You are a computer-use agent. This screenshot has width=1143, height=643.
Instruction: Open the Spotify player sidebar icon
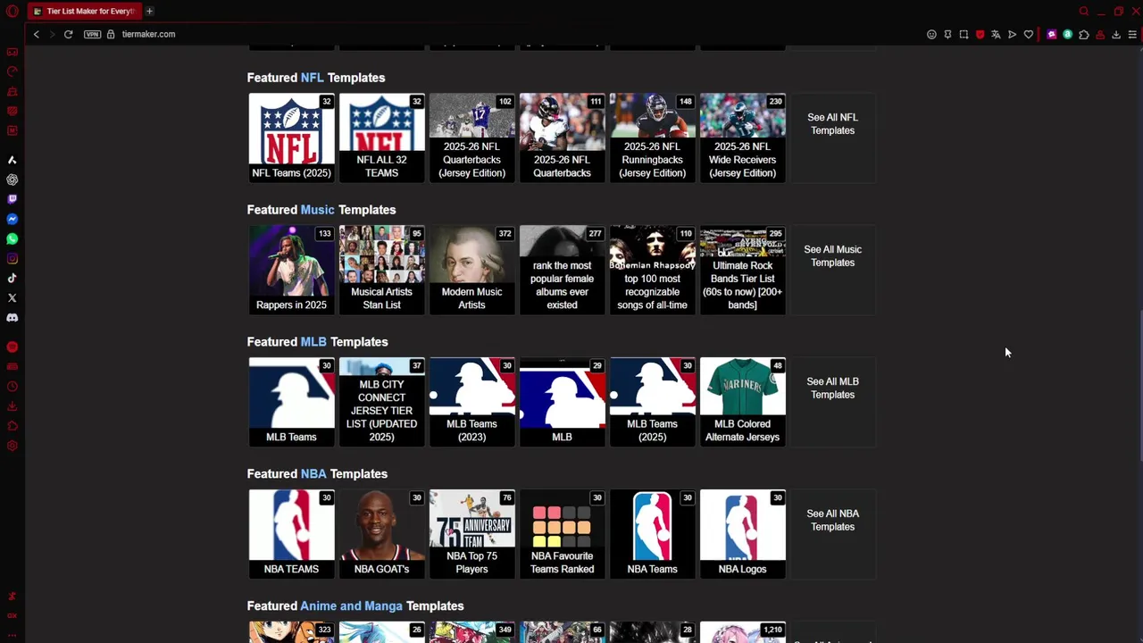13,347
